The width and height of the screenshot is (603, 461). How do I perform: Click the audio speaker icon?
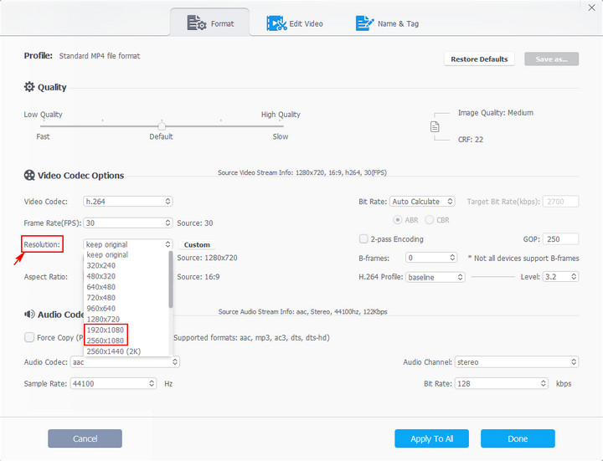(30, 315)
